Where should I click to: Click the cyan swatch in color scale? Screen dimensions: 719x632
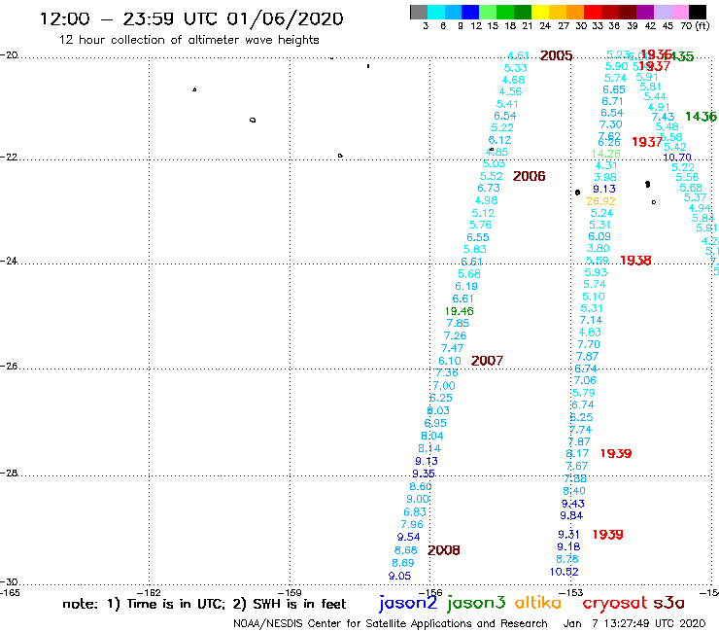[x=436, y=12]
